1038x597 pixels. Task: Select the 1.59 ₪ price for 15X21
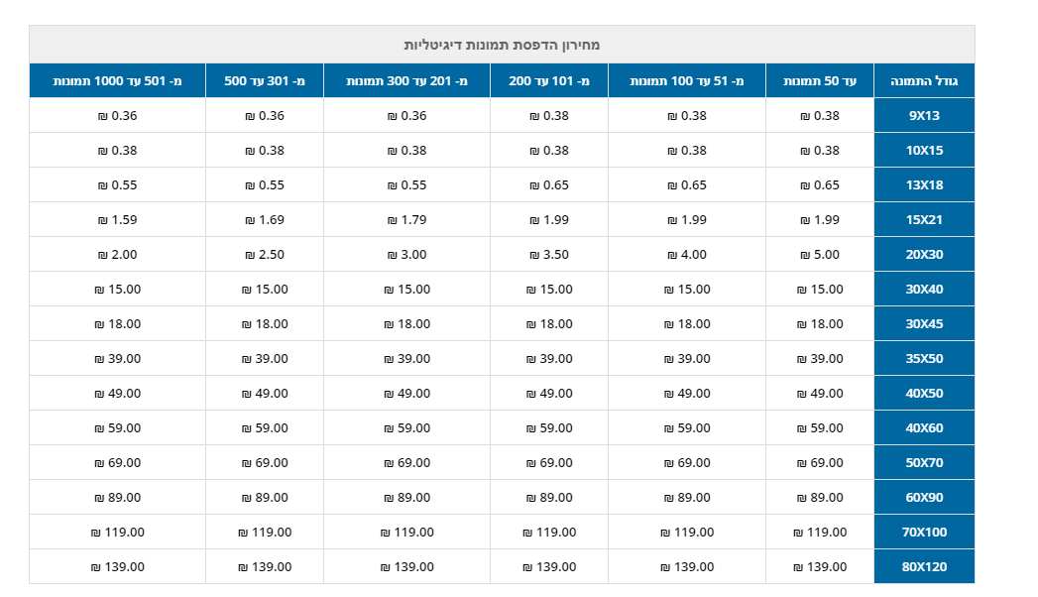click(x=117, y=220)
